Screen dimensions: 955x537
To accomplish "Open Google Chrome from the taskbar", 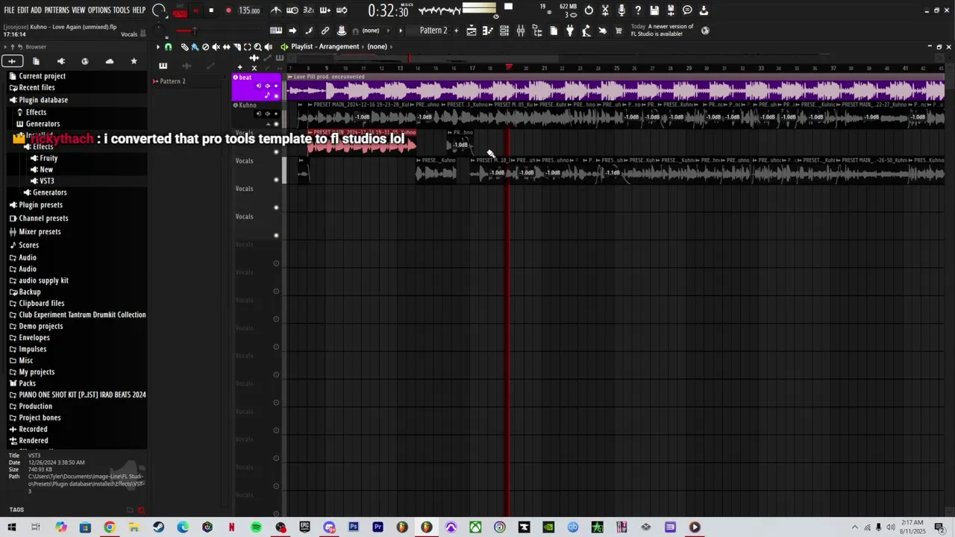I will [x=110, y=527].
